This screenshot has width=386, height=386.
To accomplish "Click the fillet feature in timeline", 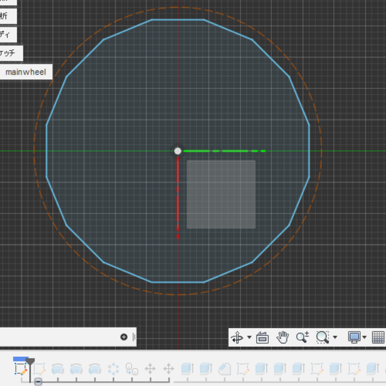I will [224, 369].
